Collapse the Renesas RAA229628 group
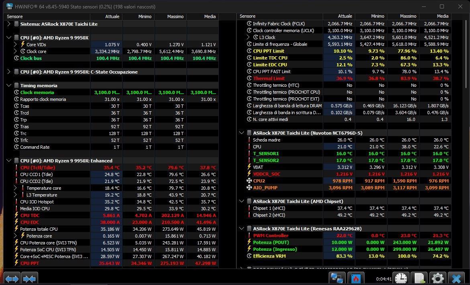 tap(242, 229)
